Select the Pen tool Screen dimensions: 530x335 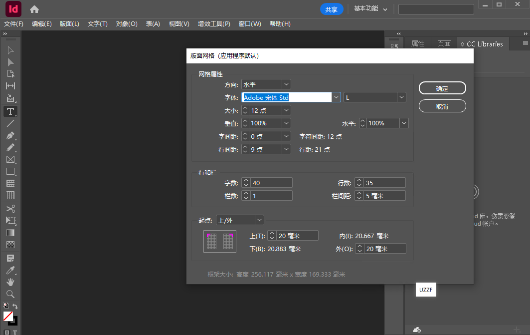tap(10, 136)
